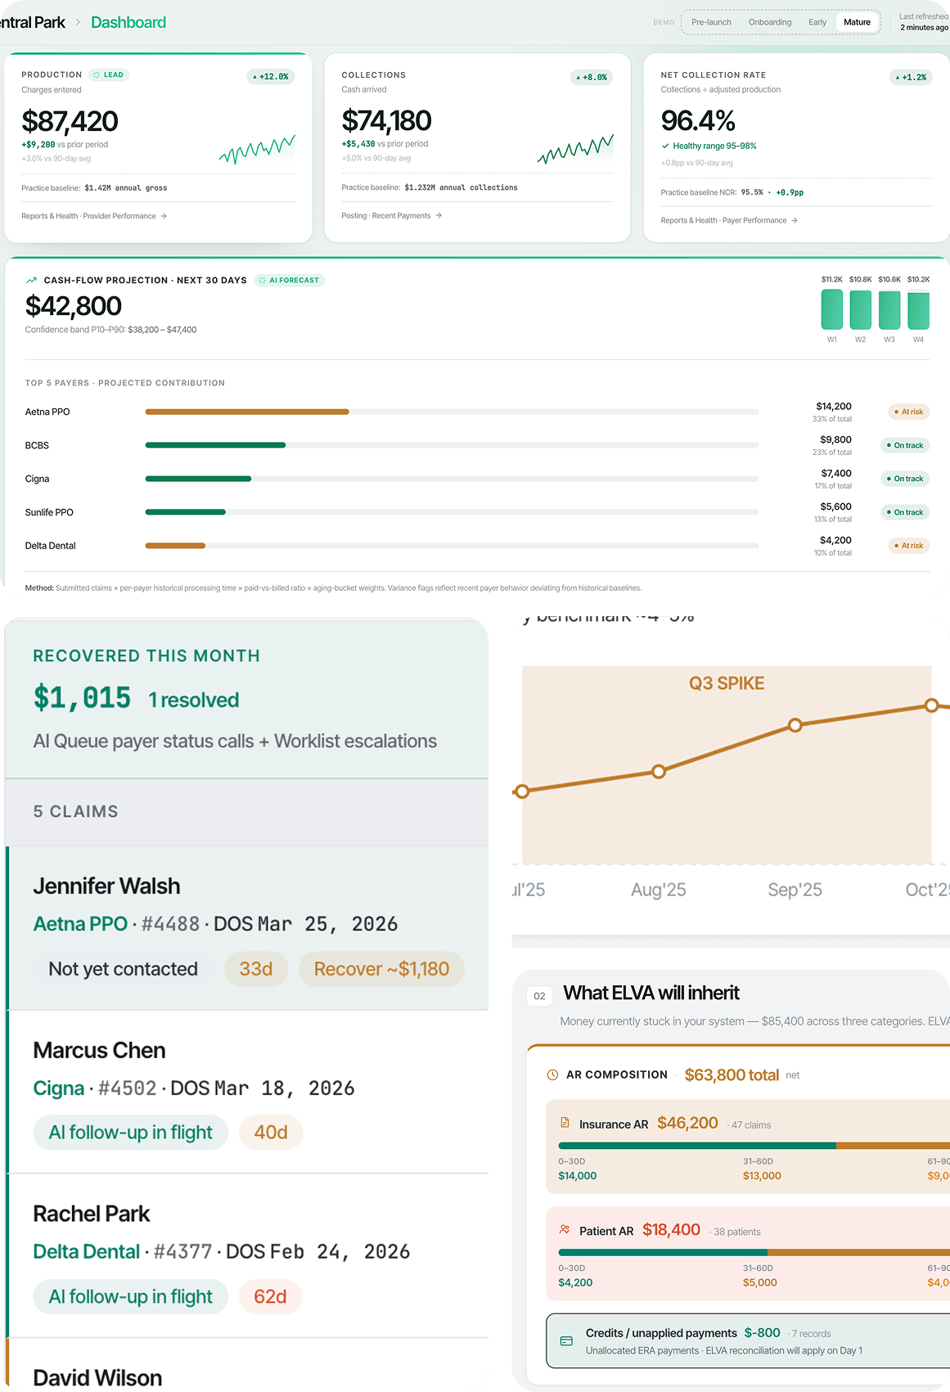Select the Mature stage tab

tap(857, 22)
